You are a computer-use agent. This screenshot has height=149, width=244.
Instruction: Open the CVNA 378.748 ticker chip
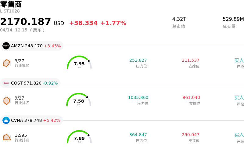click(31, 120)
